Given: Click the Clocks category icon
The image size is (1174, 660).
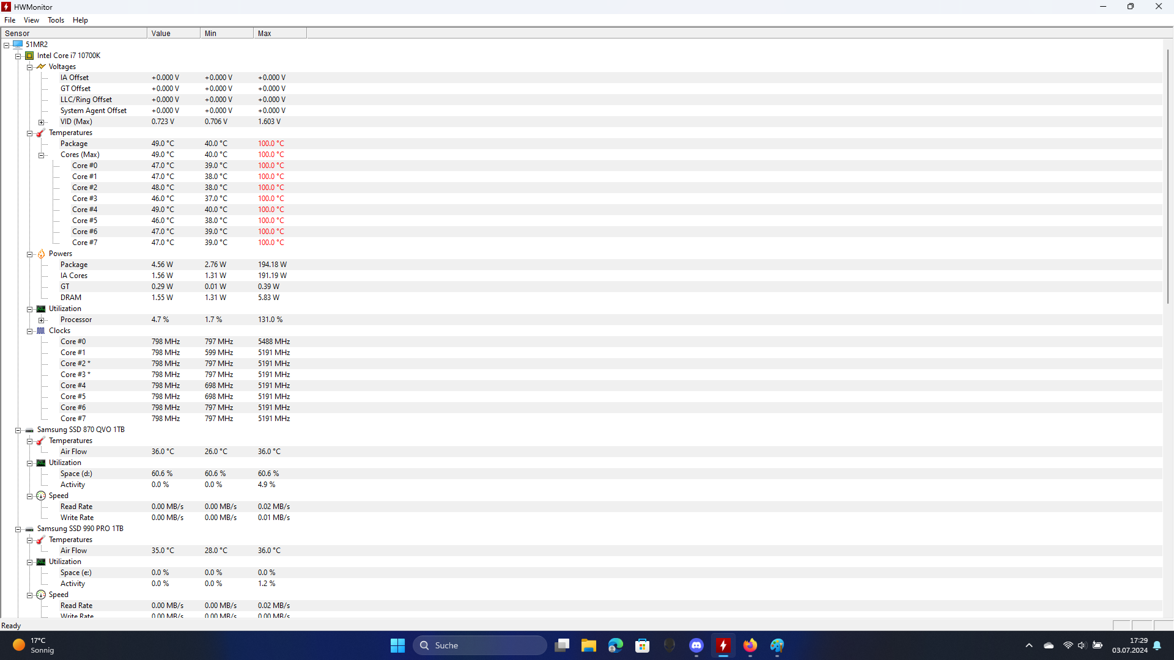Looking at the screenshot, I should [x=41, y=331].
